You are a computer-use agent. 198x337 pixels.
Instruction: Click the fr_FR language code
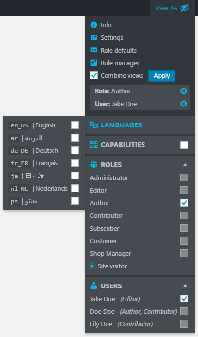(19, 163)
